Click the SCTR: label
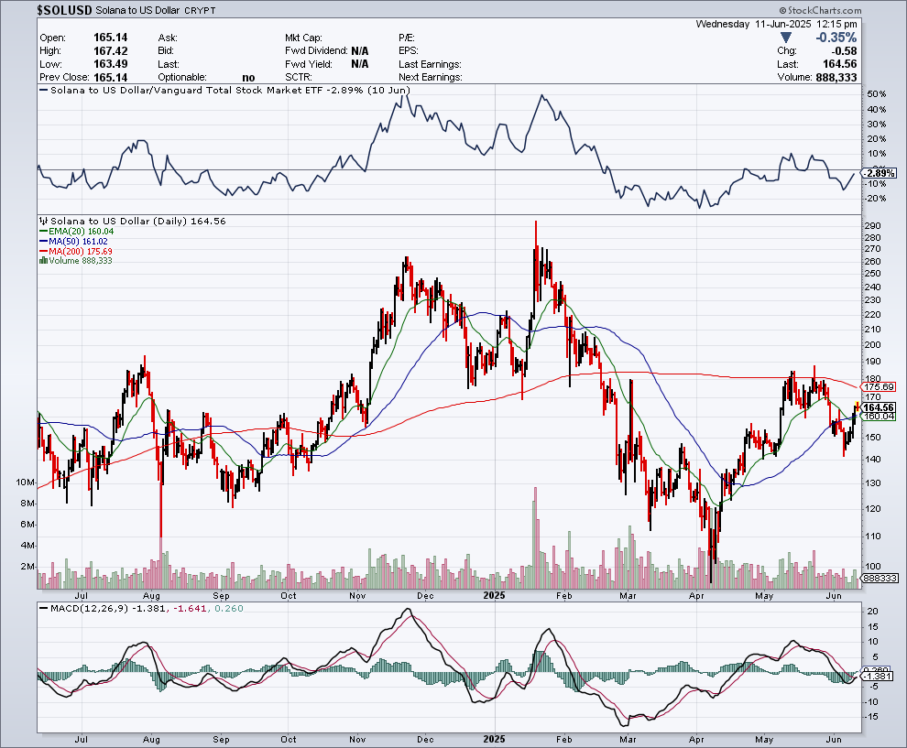This screenshot has width=907, height=748. click(x=299, y=78)
